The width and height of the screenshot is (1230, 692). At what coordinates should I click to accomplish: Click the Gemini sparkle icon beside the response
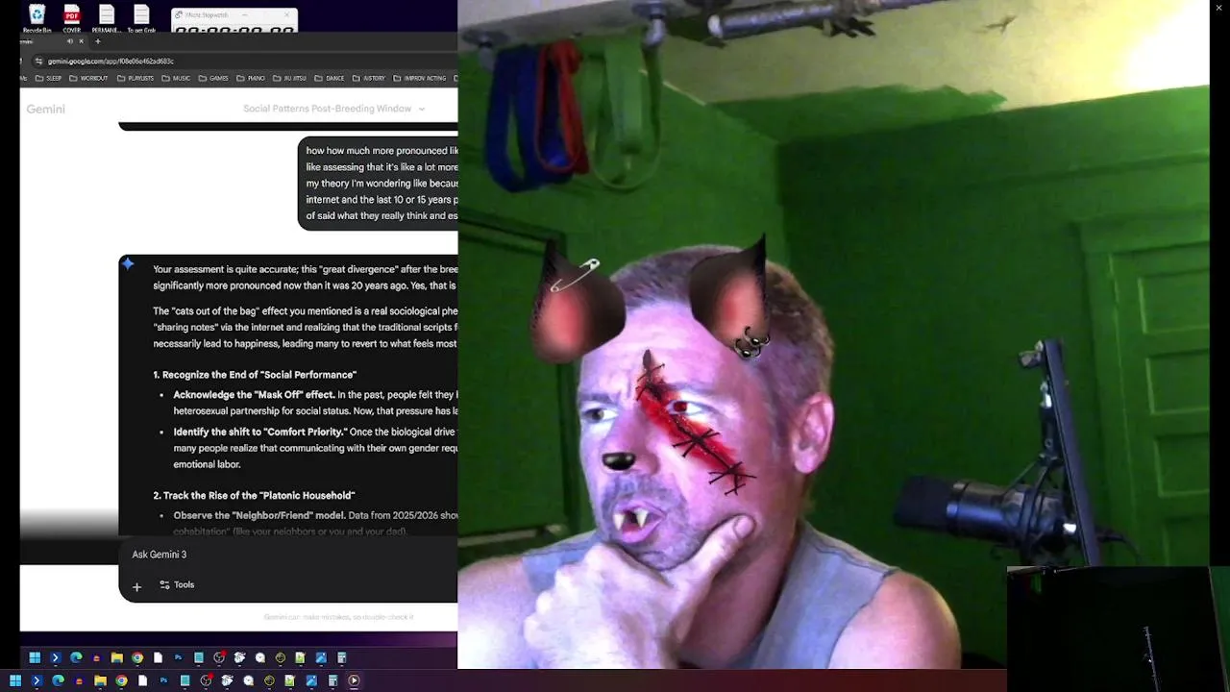127,264
